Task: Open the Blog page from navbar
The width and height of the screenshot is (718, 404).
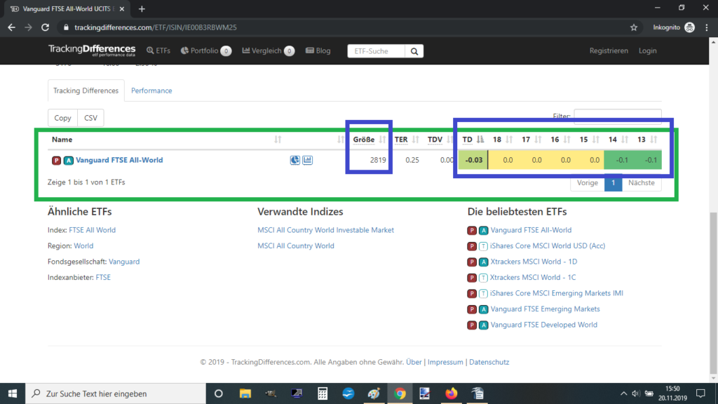Action: tap(318, 50)
